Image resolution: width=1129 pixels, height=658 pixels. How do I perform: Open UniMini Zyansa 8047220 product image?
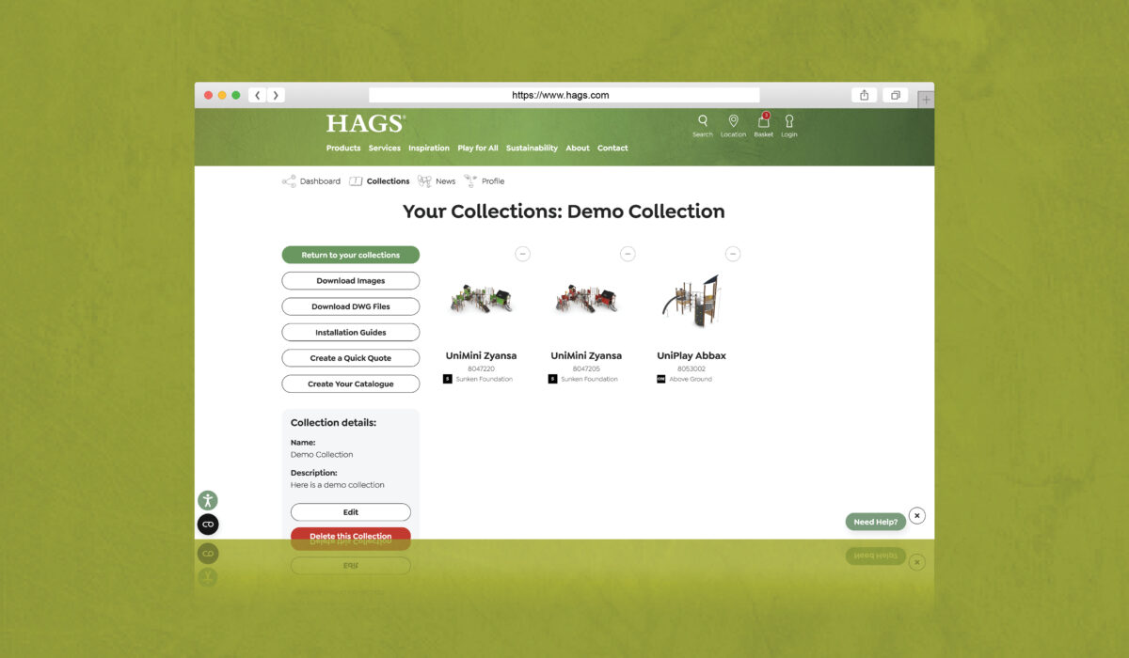481,300
